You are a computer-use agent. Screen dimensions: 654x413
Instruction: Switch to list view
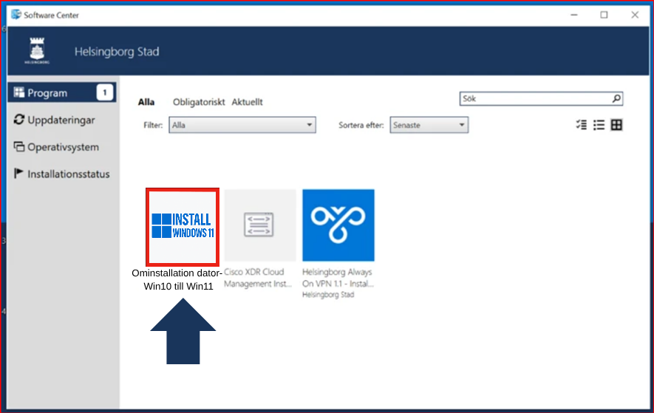pyautogui.click(x=599, y=125)
